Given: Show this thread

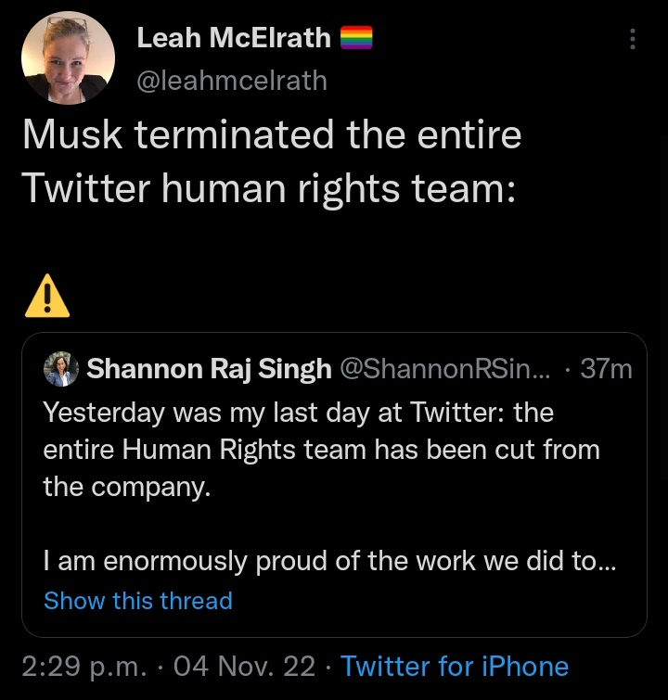Looking at the screenshot, I should coord(138,601).
